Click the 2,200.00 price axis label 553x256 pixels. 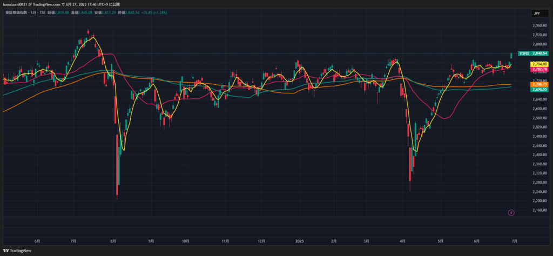539,201
